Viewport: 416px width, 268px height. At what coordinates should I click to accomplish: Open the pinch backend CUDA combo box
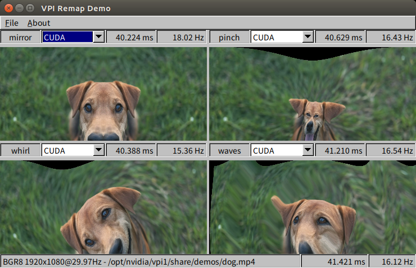click(282, 38)
